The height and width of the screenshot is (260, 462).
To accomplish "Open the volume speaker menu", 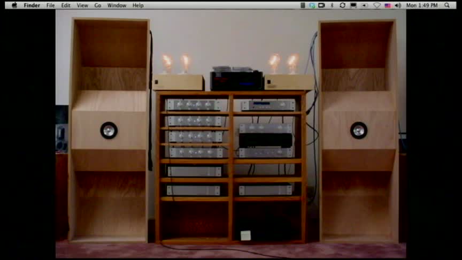I will [398, 5].
